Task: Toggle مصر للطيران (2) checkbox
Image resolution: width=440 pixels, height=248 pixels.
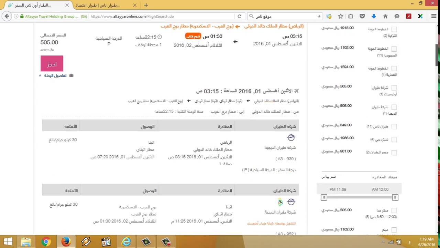Action: pos(394,153)
